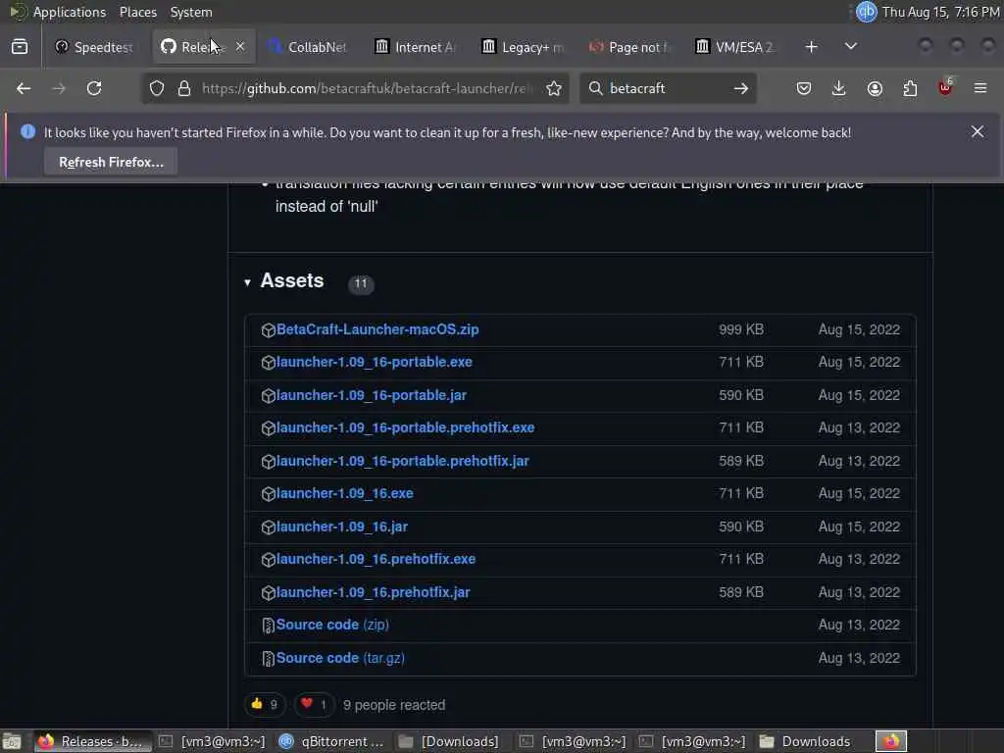Select the qBittorrent taskbar item

[331, 741]
